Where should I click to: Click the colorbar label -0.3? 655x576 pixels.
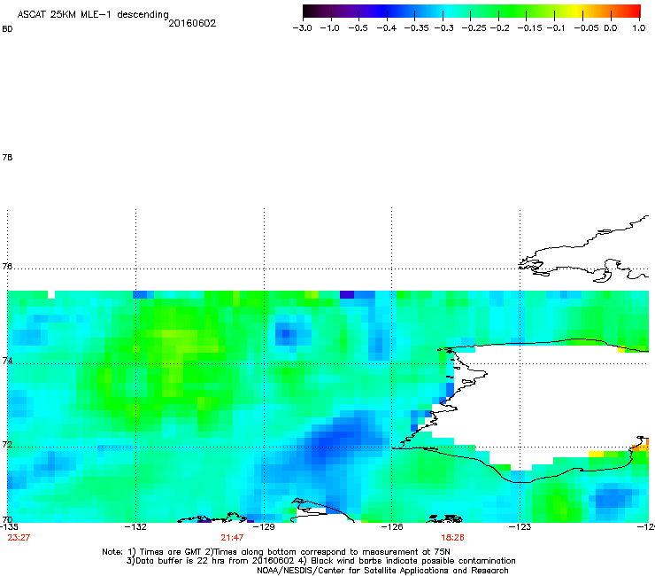point(444,28)
